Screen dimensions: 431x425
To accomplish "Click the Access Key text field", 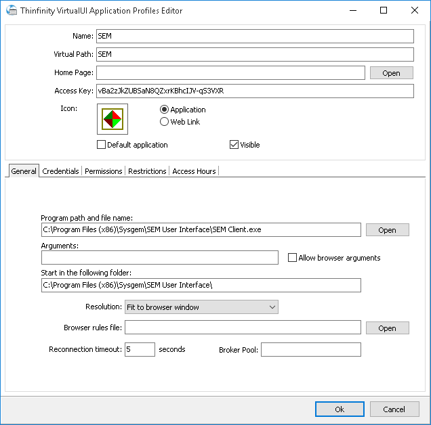I will [x=254, y=91].
